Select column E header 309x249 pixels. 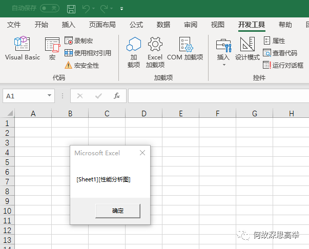click(x=180, y=113)
